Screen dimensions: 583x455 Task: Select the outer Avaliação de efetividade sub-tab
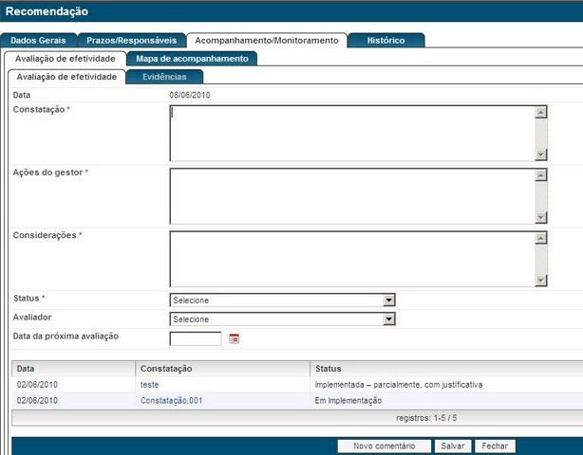pos(66,59)
